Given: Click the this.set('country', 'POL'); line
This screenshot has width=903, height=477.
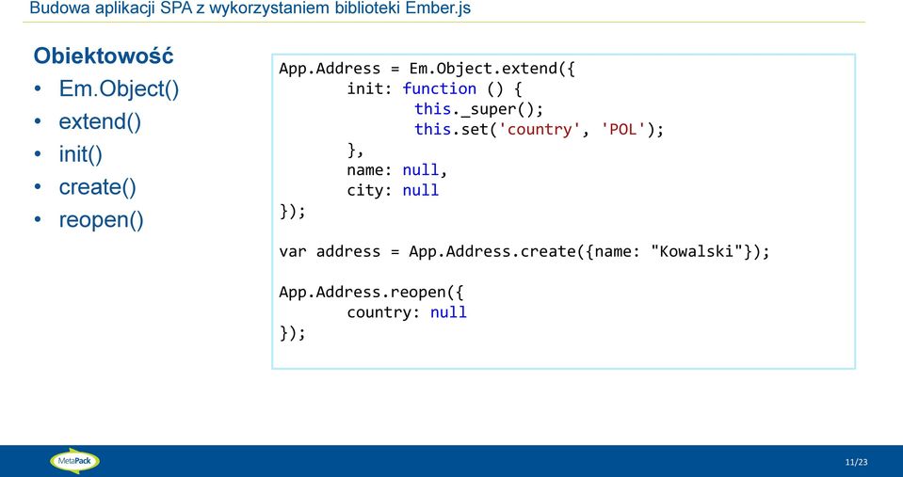Looking at the screenshot, I should pyautogui.click(x=539, y=129).
